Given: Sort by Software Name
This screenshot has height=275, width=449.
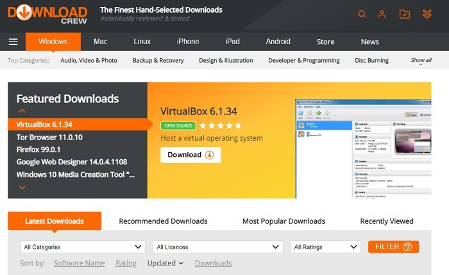Looking at the screenshot, I should [x=80, y=263].
